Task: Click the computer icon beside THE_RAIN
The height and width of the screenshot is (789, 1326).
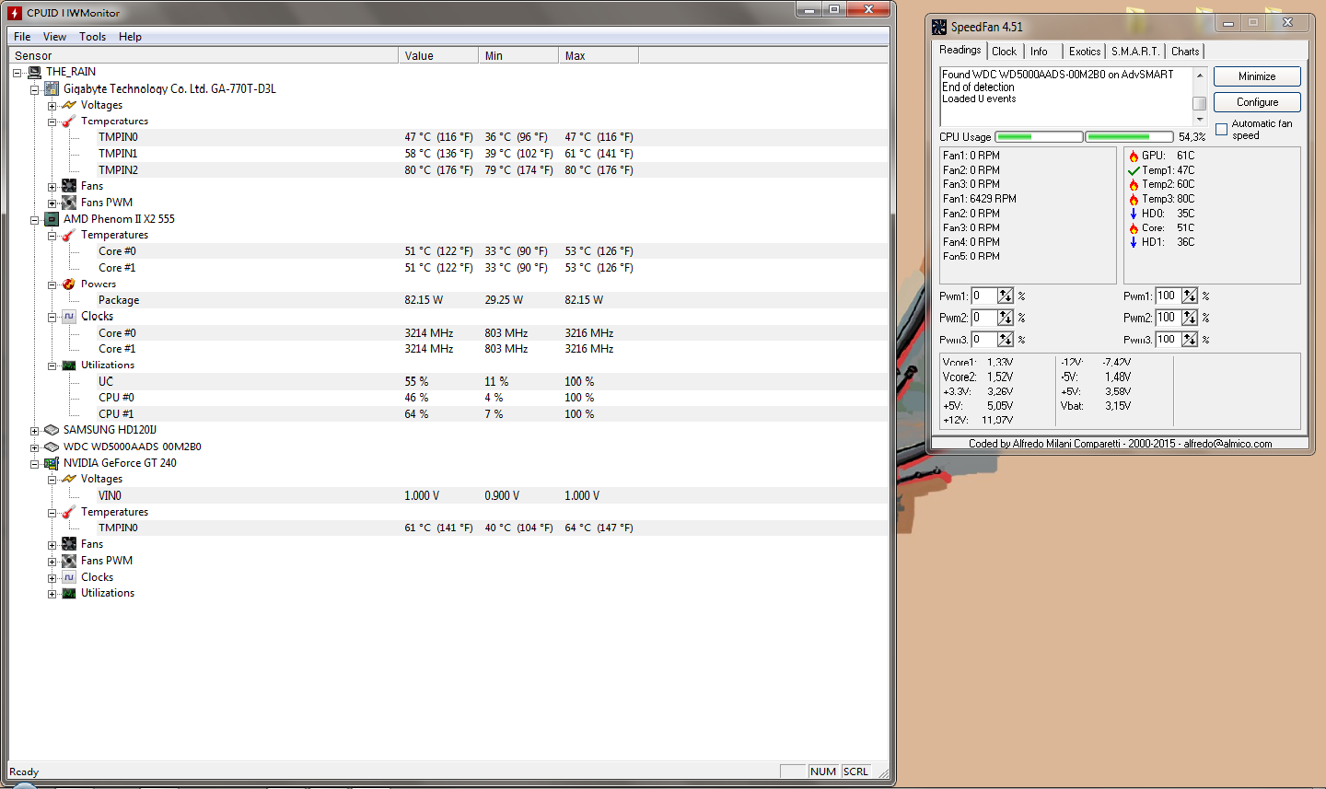Action: (34, 72)
